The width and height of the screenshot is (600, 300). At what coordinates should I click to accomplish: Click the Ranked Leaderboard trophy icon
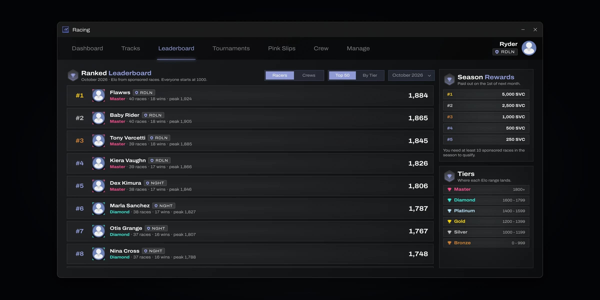click(x=73, y=75)
